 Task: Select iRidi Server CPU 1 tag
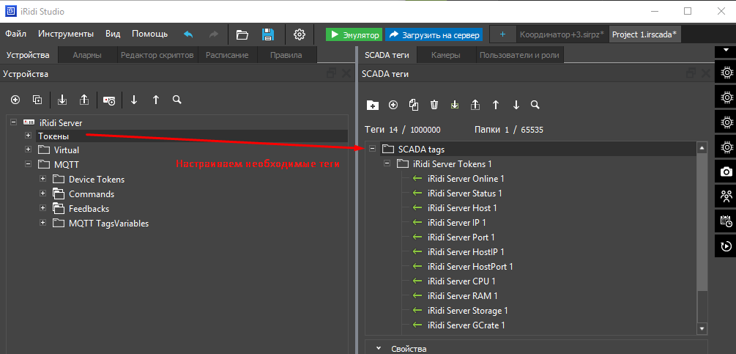point(461,281)
